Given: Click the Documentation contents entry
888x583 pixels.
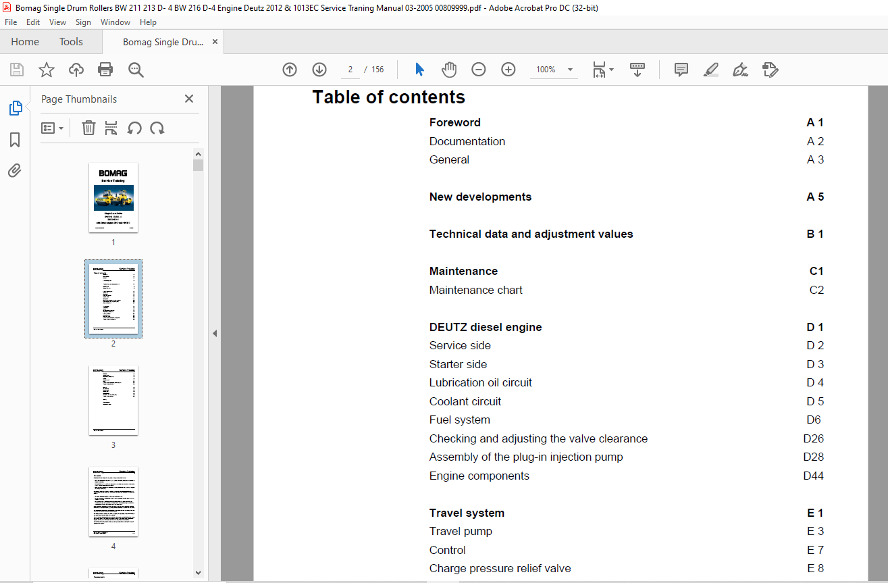Looking at the screenshot, I should [x=467, y=141].
